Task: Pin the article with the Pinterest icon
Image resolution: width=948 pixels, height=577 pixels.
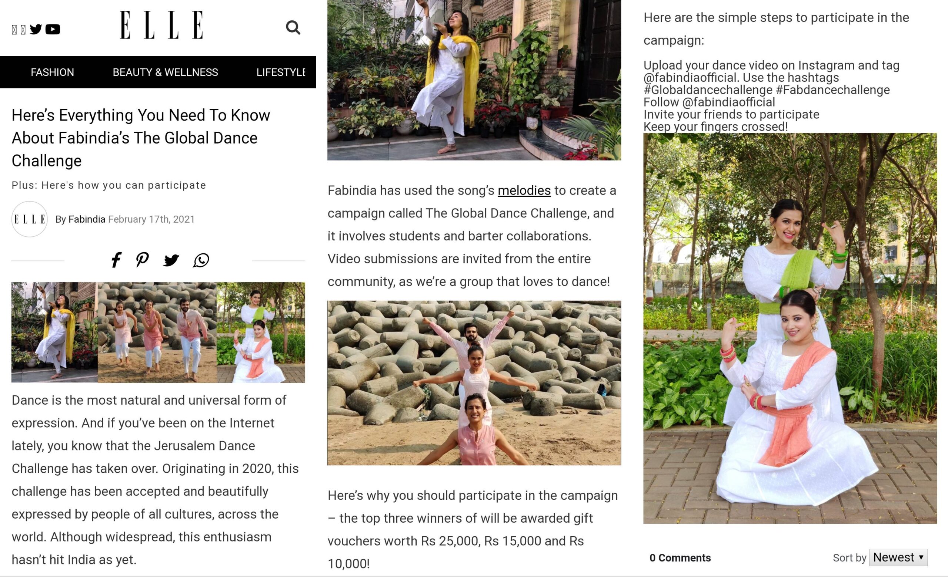Action: [x=142, y=260]
